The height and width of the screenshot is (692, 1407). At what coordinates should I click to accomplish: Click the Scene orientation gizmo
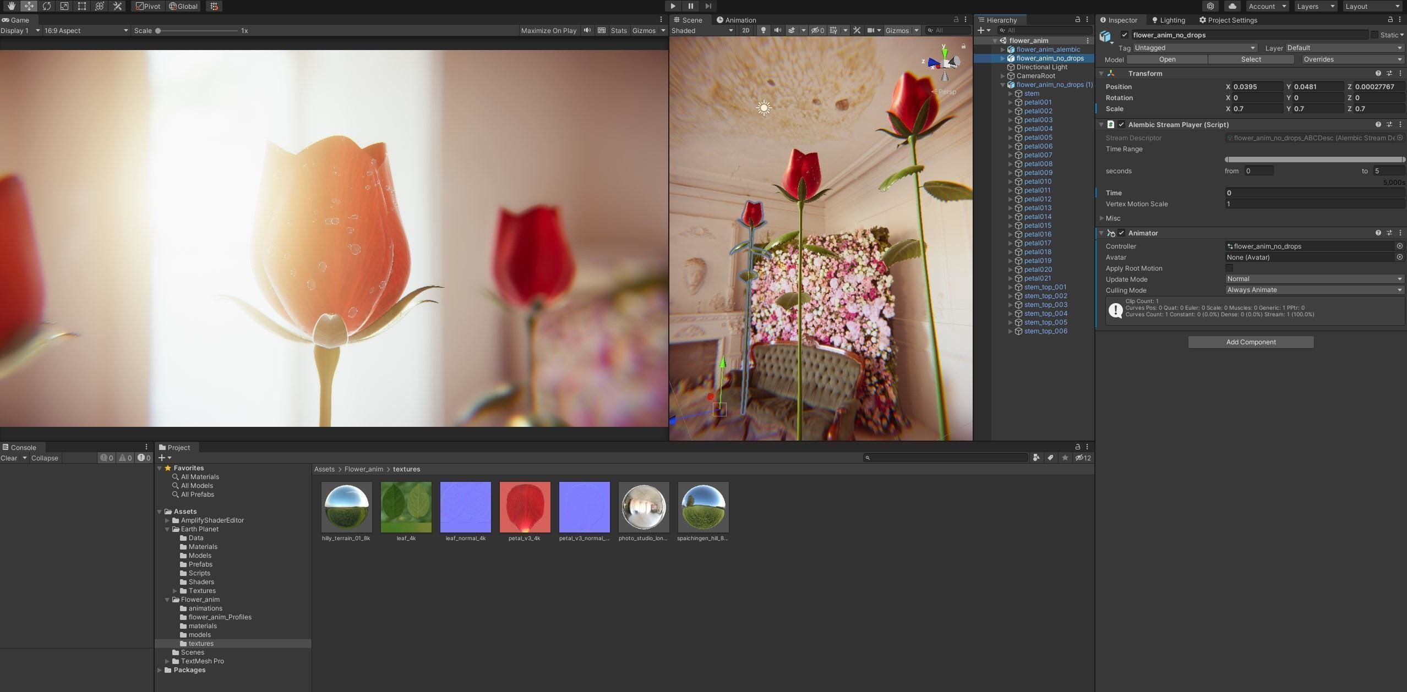click(945, 63)
